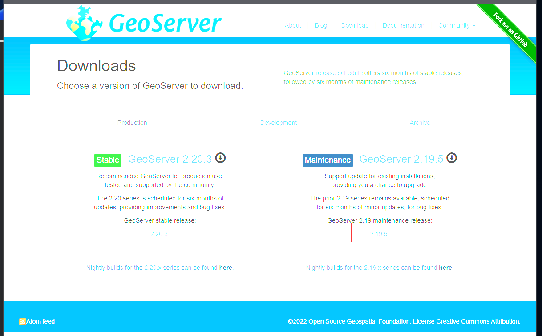Open the Atom feed RSS icon
Viewport: 542px width, 336px height.
click(x=23, y=322)
